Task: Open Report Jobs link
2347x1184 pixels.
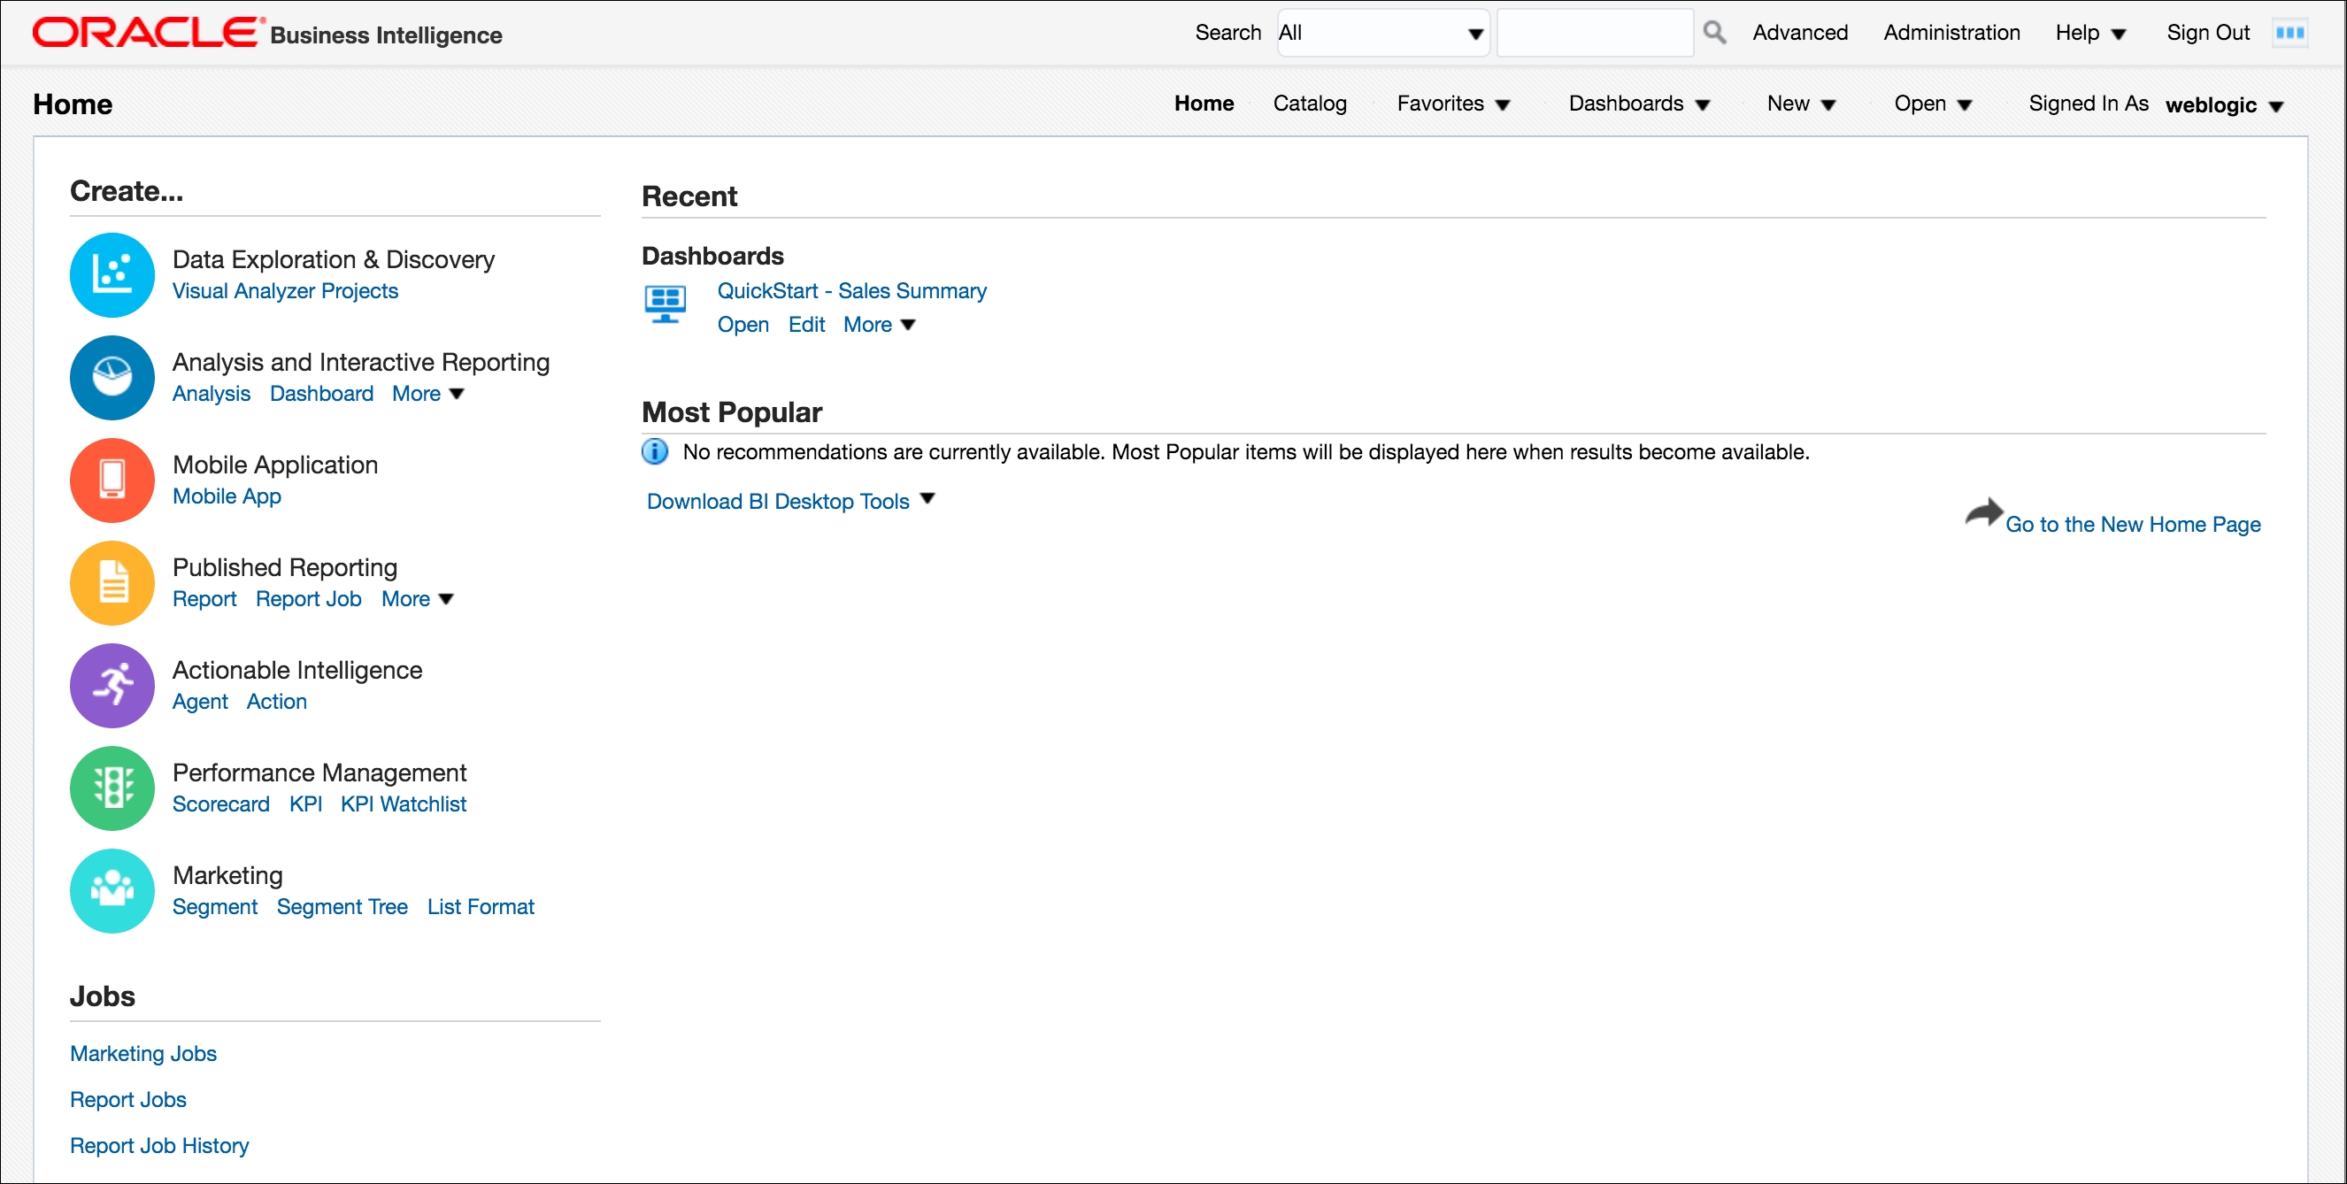Action: [127, 1099]
